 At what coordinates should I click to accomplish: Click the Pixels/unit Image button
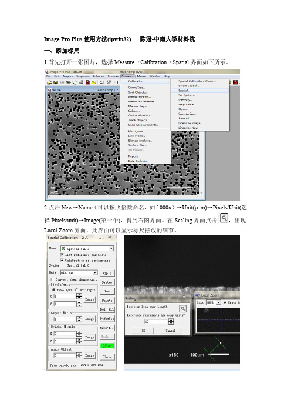90,299
